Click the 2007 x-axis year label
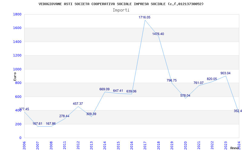242x151 pixels. coord(38,145)
